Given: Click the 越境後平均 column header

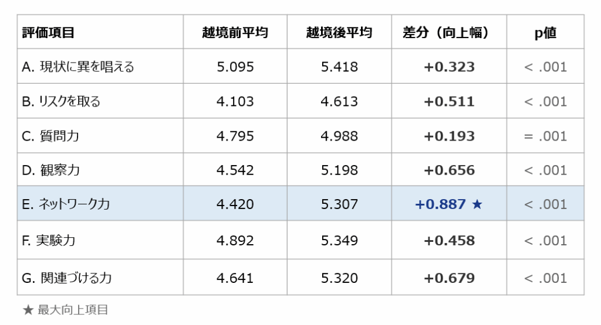Looking at the screenshot, I should [339, 33].
